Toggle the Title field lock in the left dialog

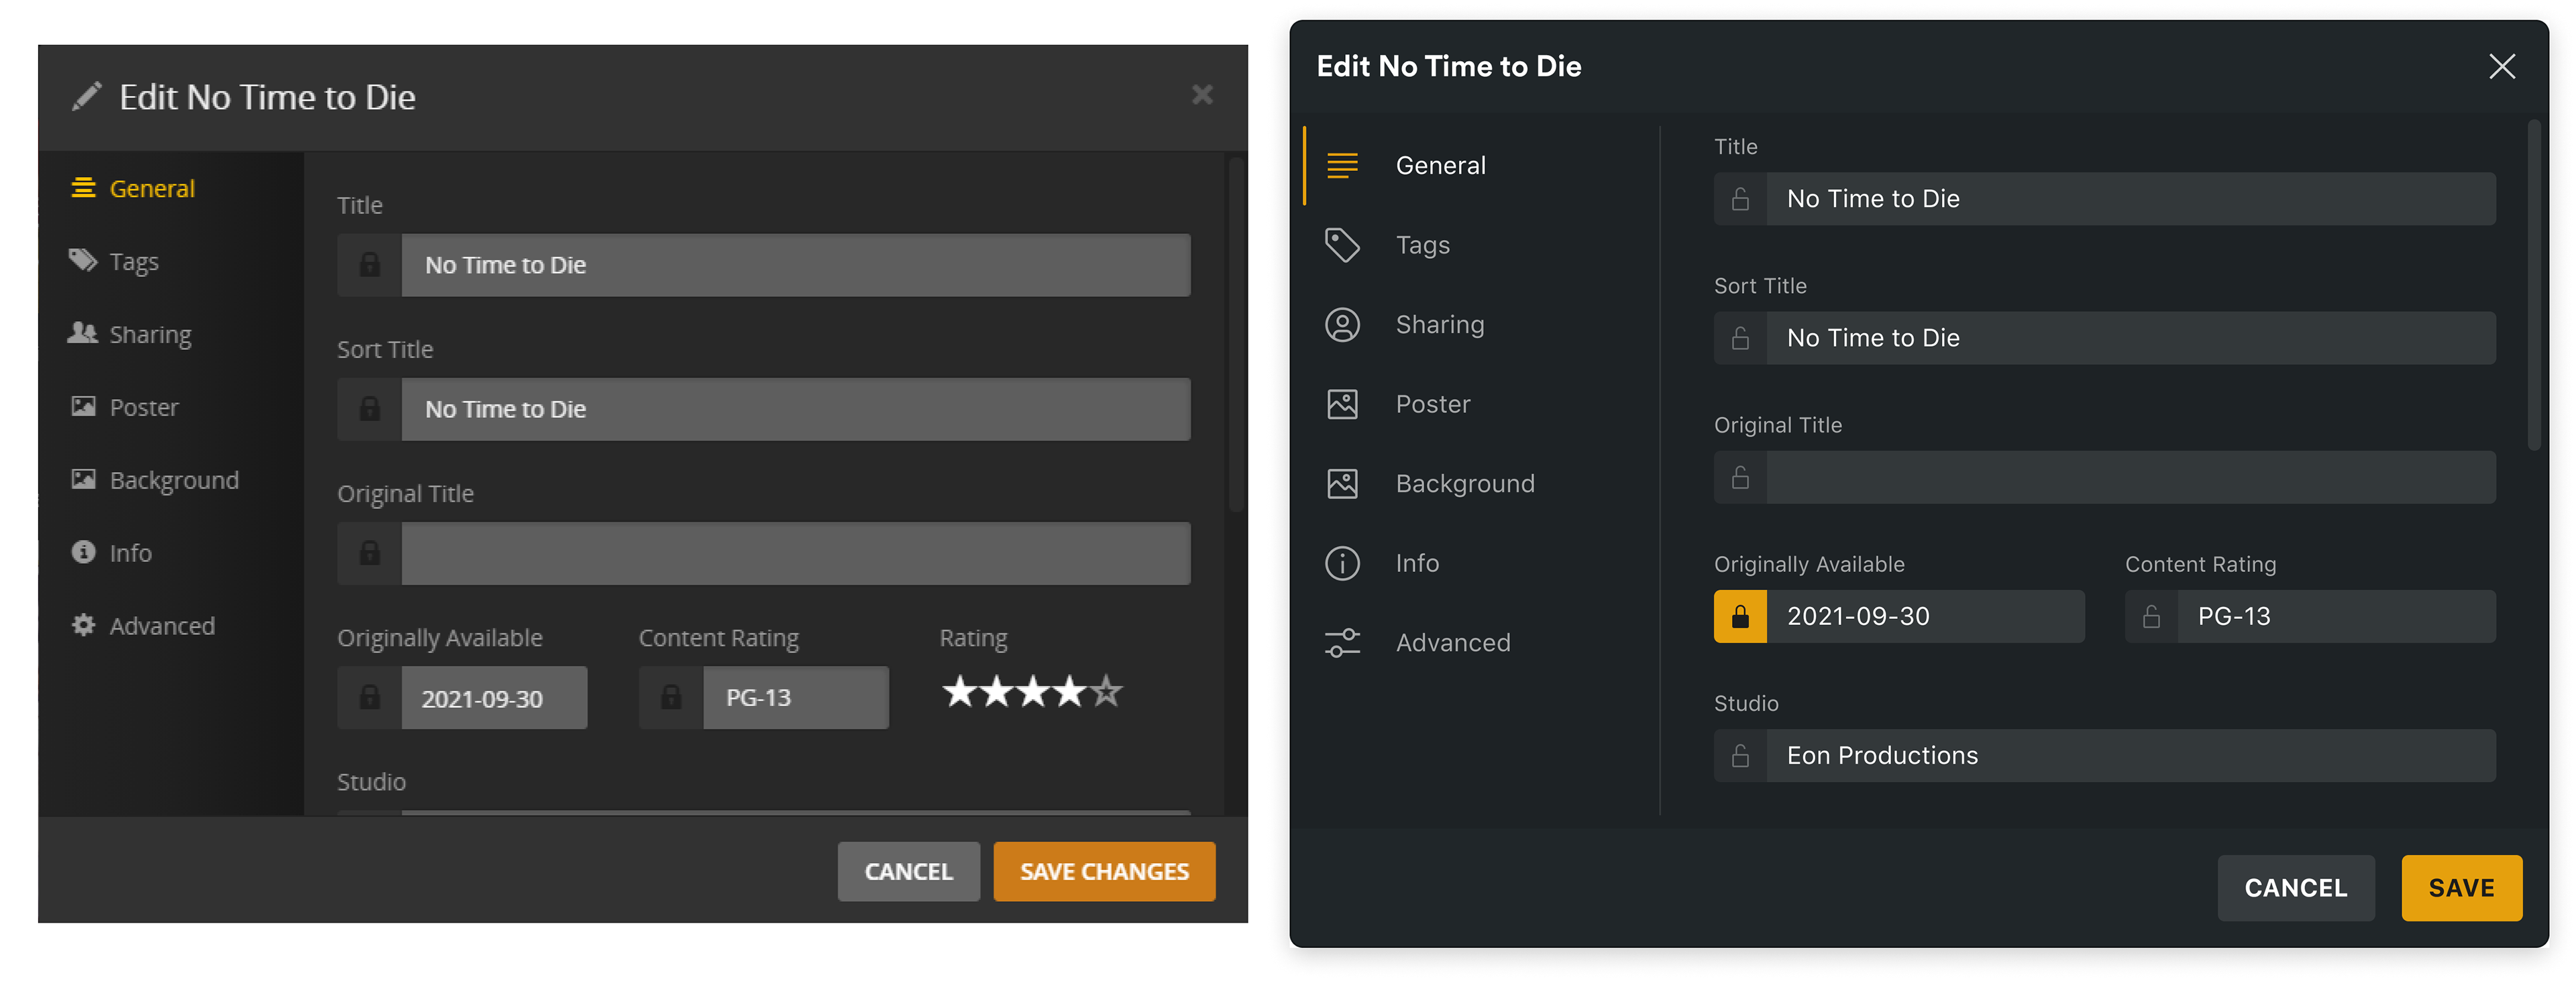pos(370,265)
